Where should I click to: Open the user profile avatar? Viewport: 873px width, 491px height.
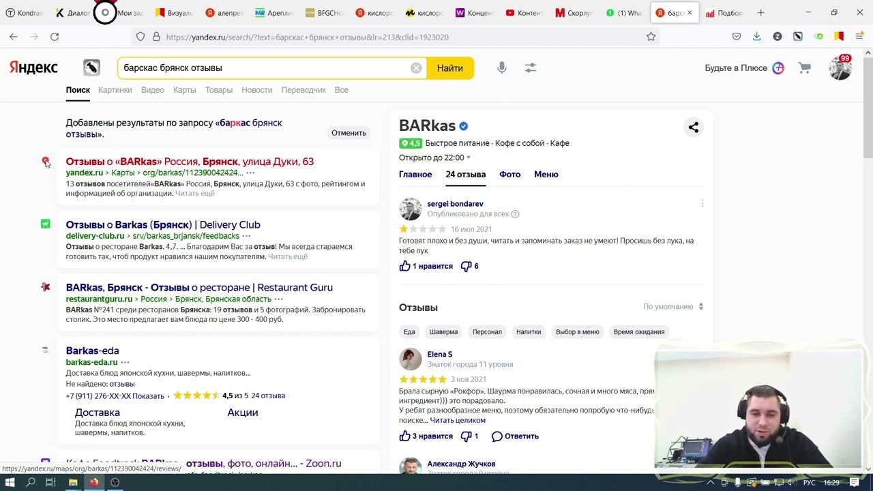(840, 68)
